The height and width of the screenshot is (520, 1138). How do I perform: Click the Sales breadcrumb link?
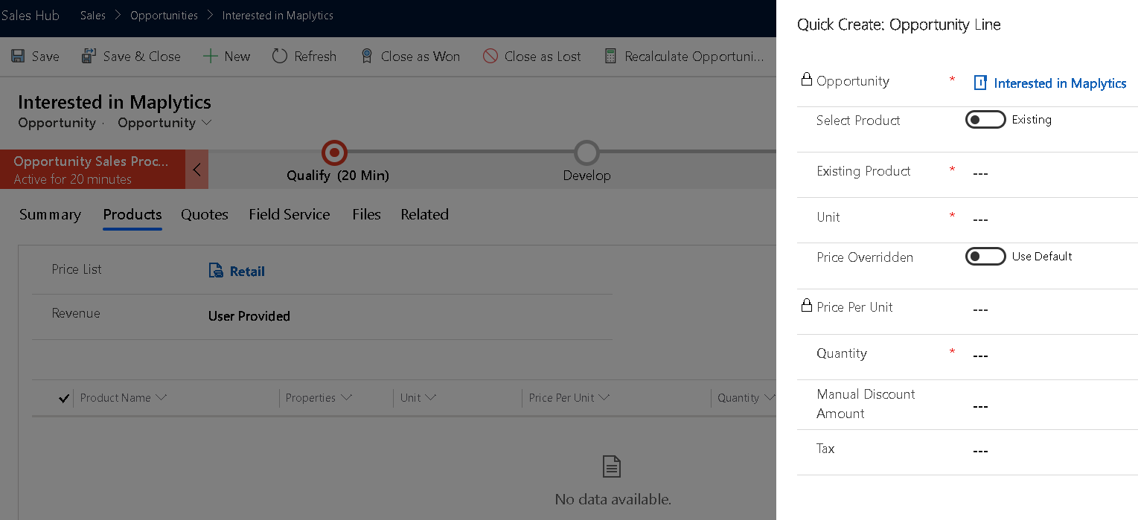pos(93,16)
